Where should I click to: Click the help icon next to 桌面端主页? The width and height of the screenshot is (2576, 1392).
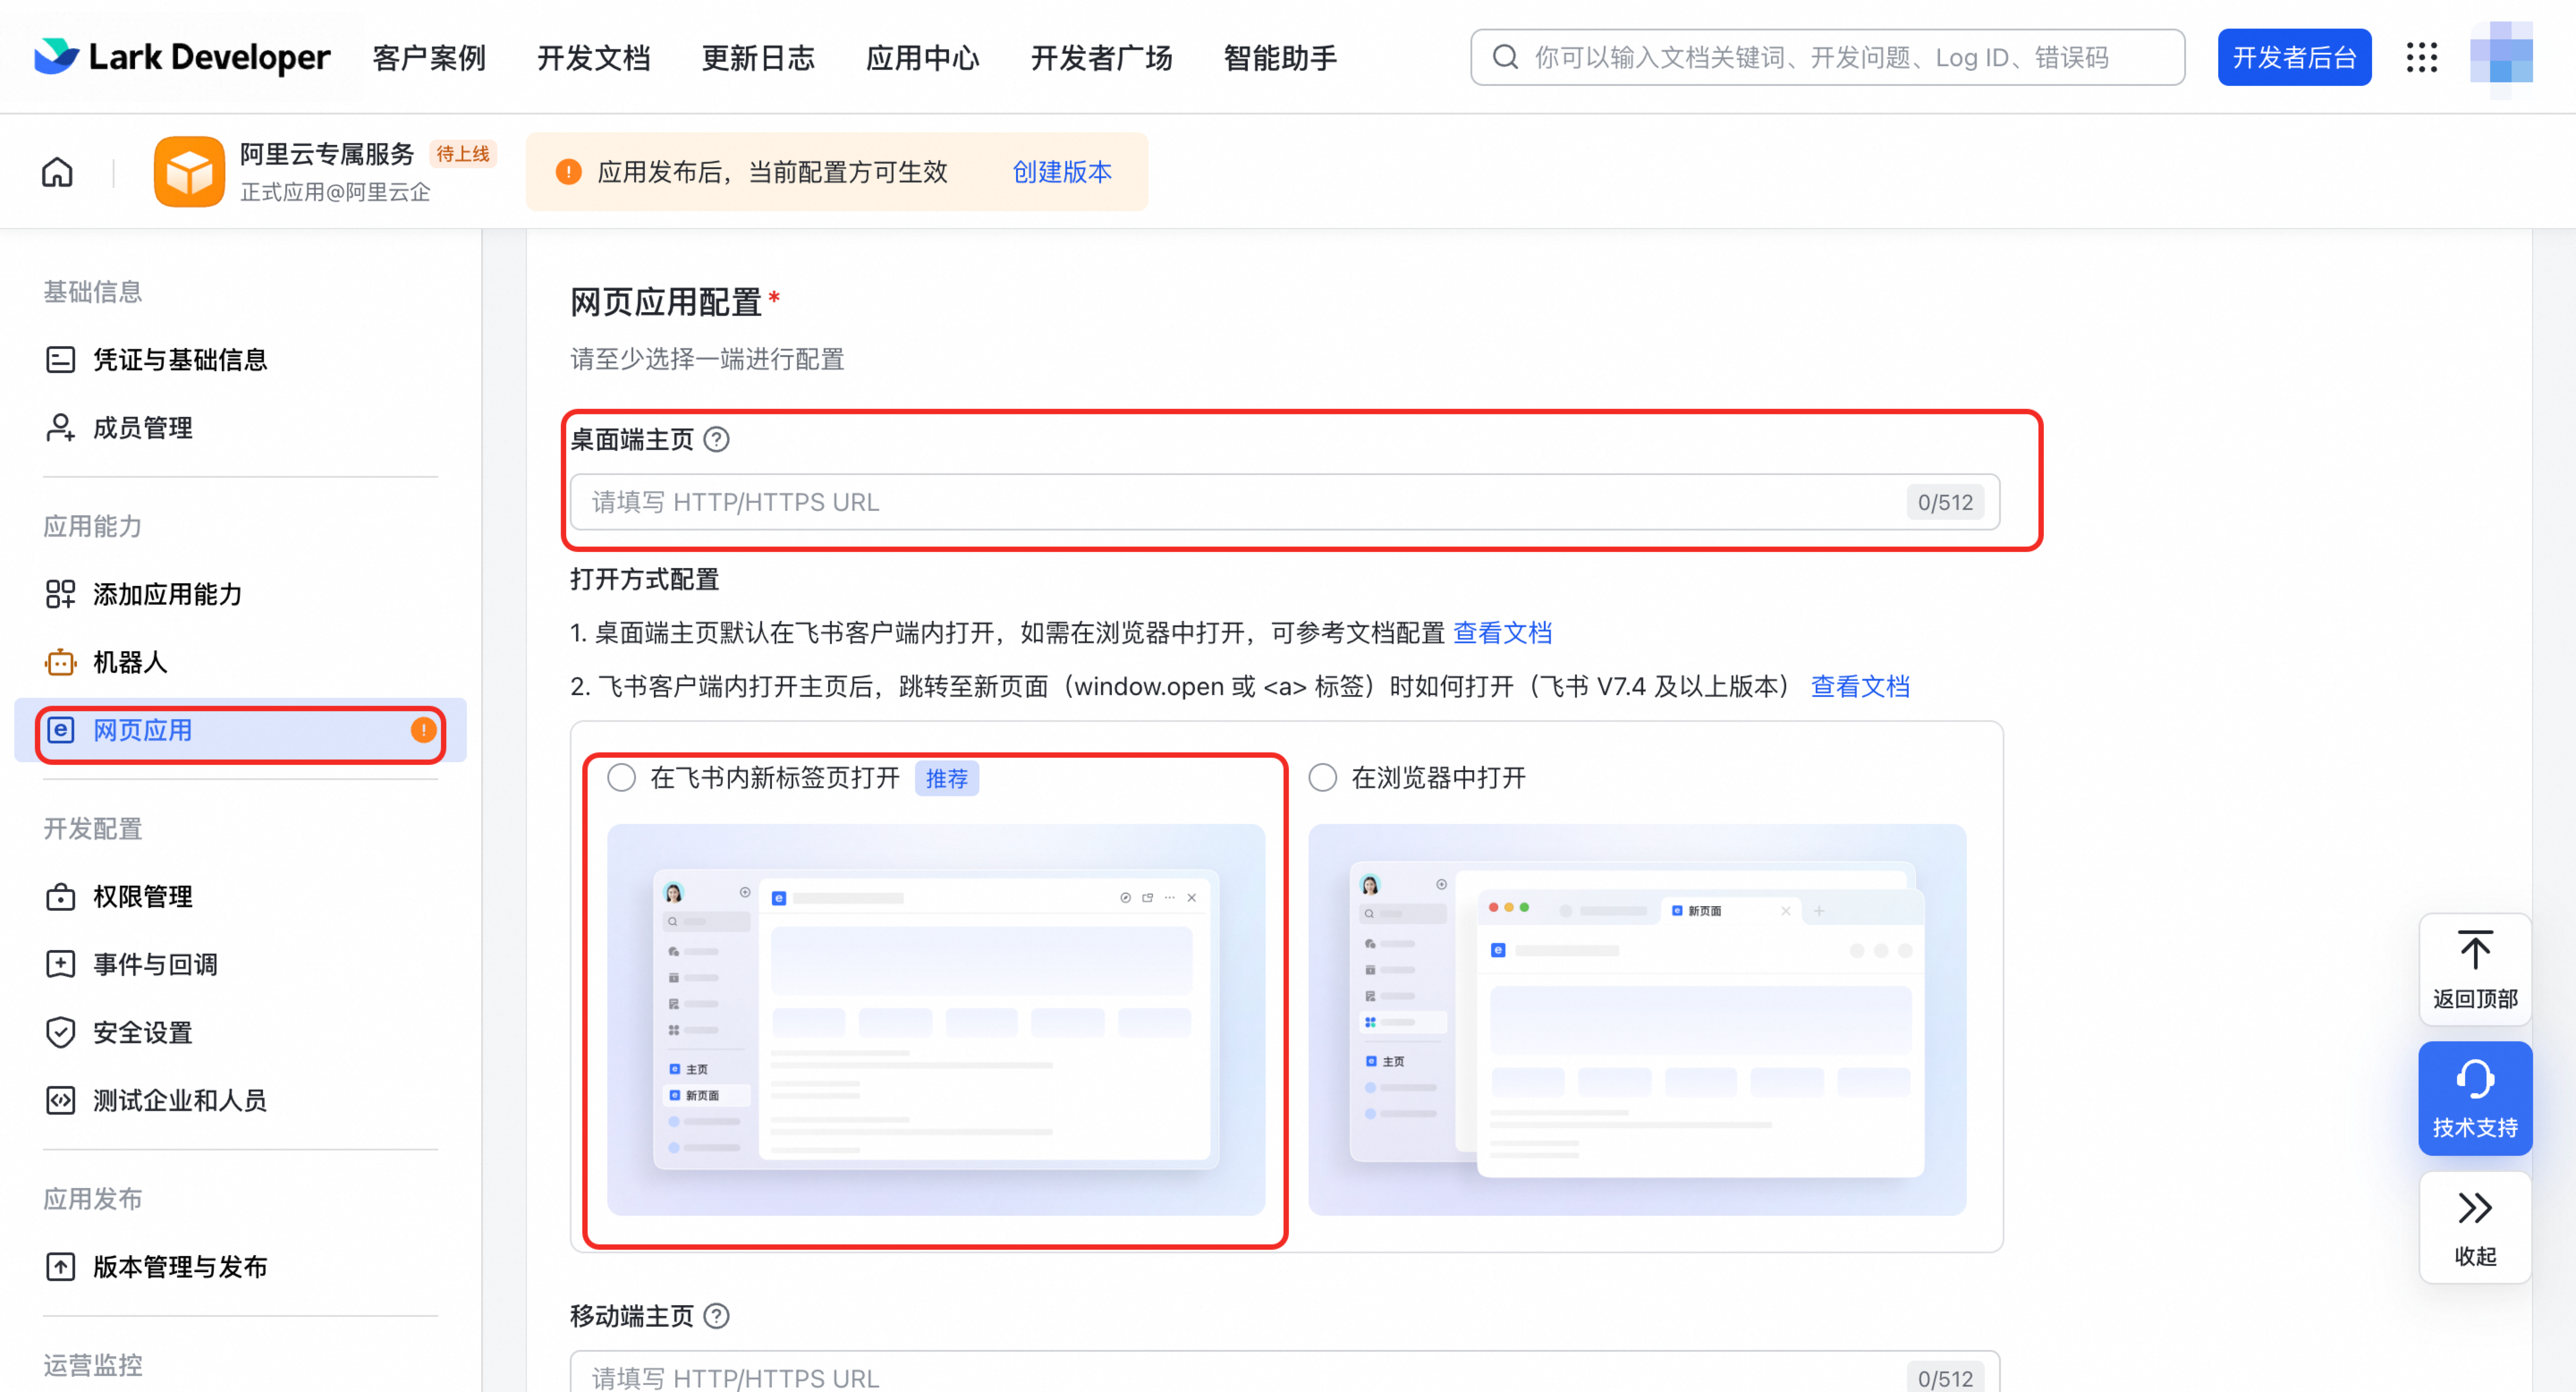[716, 439]
